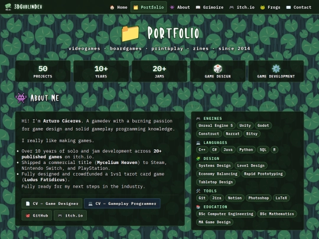The height and width of the screenshot is (239, 319).
Task: Open the GitHub button
Action: coord(37,215)
